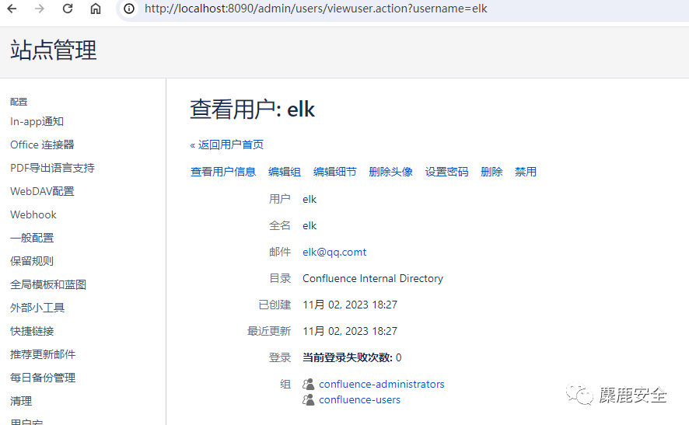Click the 站点管理 page header
689x425 pixels.
53,50
